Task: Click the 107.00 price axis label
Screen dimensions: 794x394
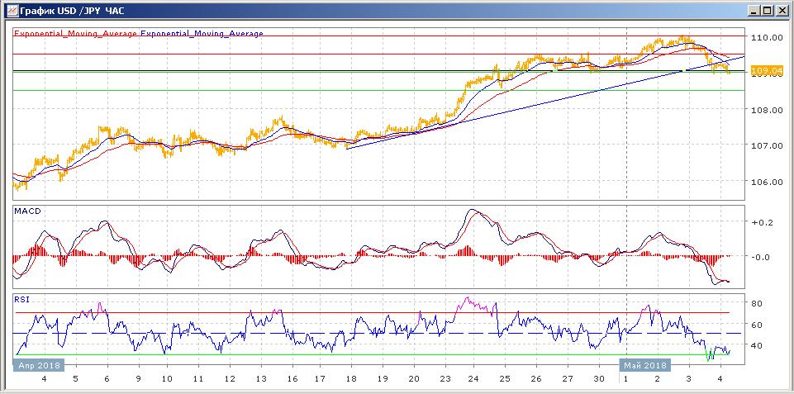Action: coord(768,146)
